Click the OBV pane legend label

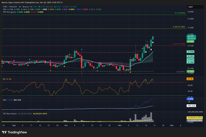pyautogui.click(x=4, y=100)
